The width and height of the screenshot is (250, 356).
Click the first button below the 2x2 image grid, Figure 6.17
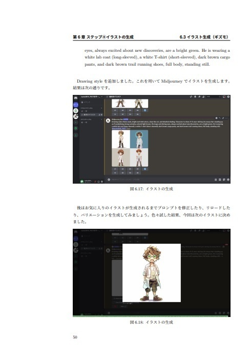point(115,169)
